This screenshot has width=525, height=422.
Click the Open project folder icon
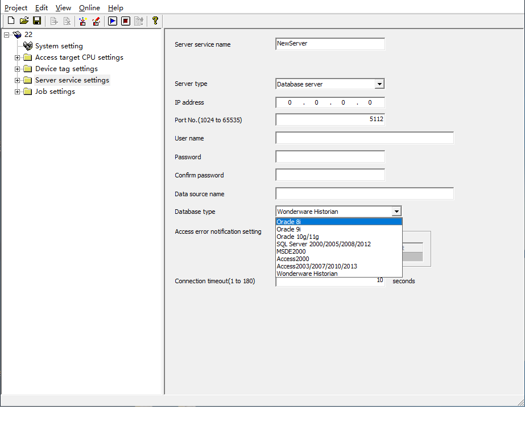(24, 21)
